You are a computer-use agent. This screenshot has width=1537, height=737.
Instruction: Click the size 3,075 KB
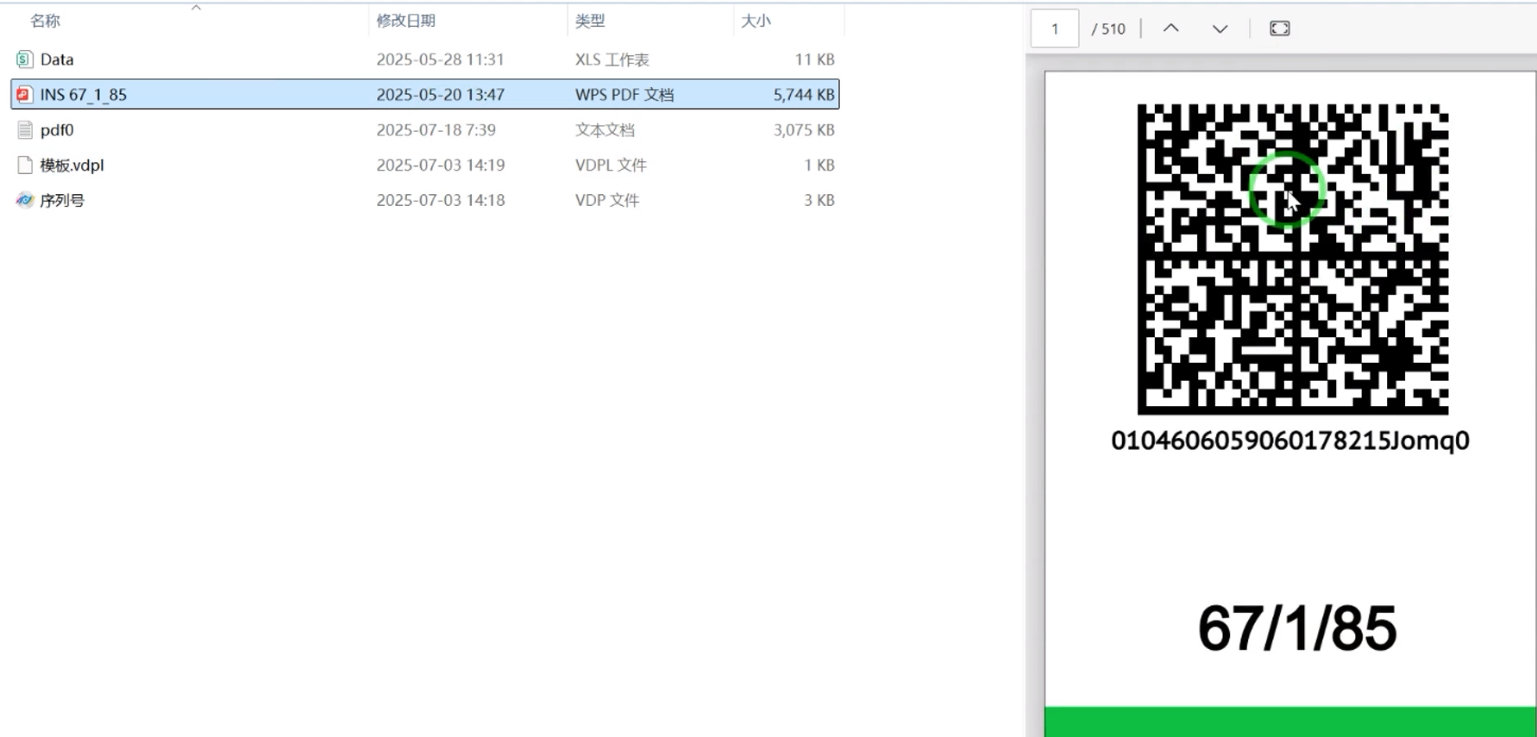[804, 130]
